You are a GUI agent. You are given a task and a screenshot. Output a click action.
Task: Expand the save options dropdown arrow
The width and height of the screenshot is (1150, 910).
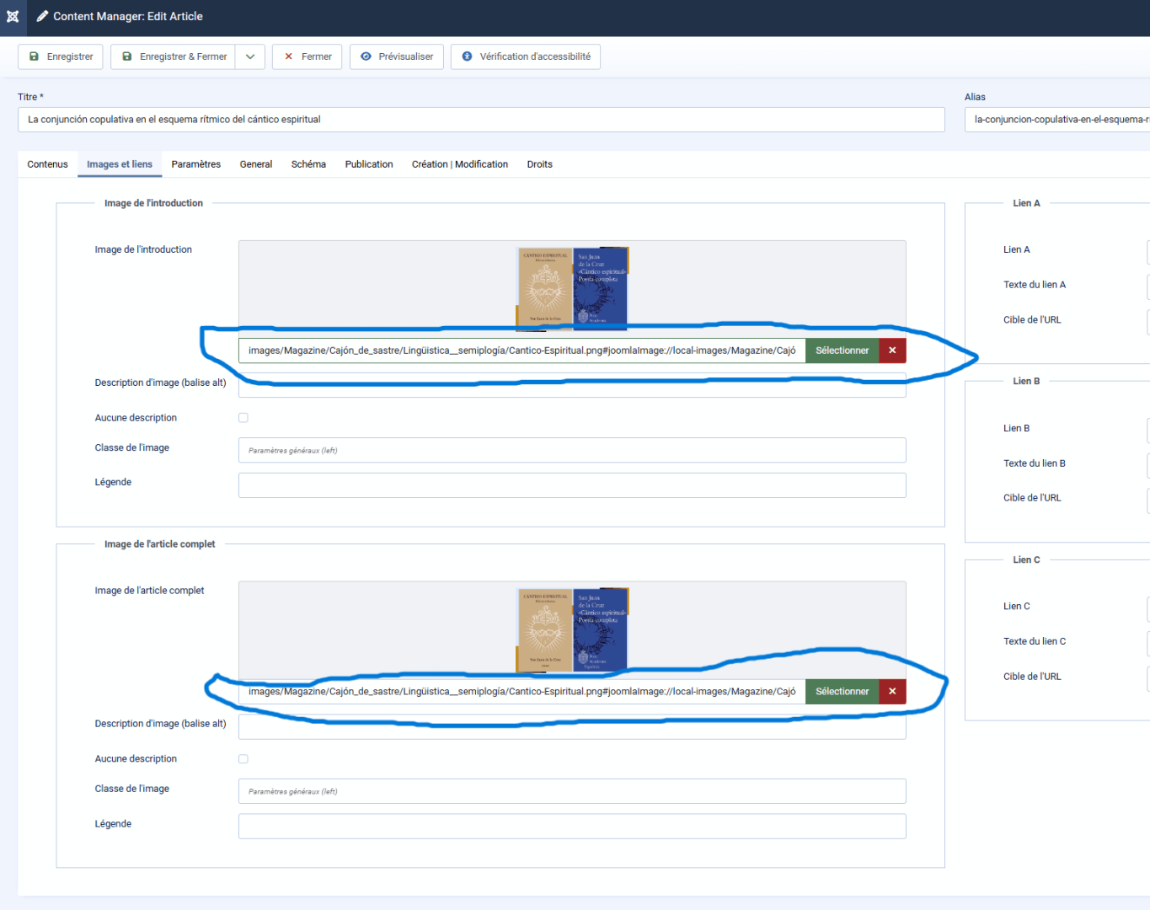click(x=250, y=56)
